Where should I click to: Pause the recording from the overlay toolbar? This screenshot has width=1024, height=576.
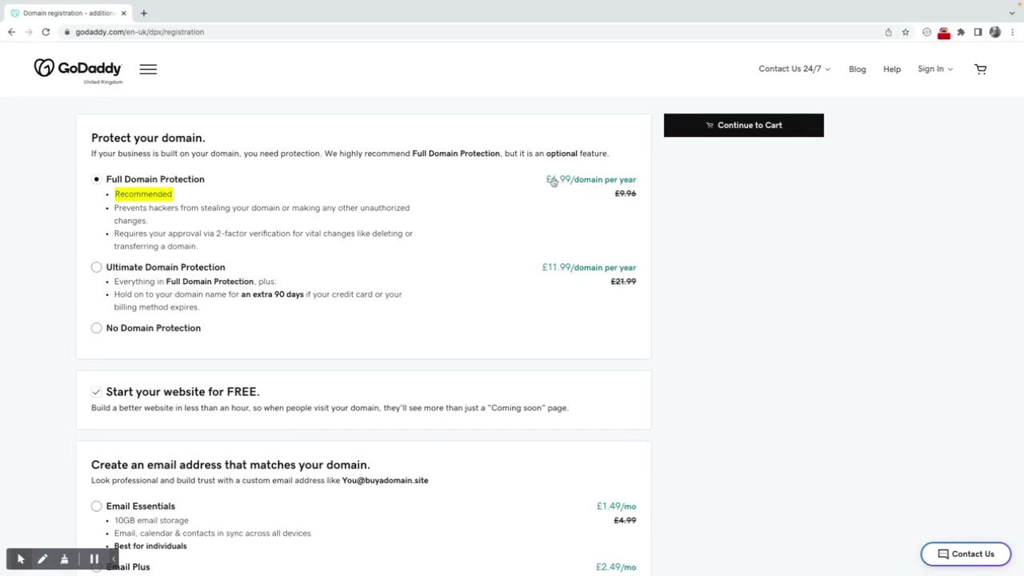[94, 559]
